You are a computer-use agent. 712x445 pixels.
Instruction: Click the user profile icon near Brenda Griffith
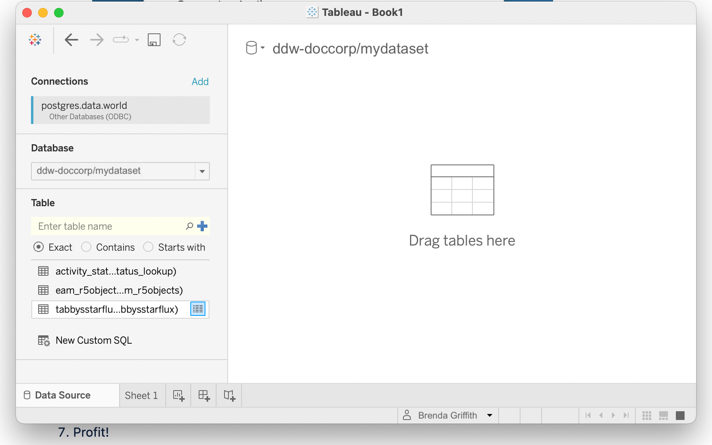click(x=407, y=415)
